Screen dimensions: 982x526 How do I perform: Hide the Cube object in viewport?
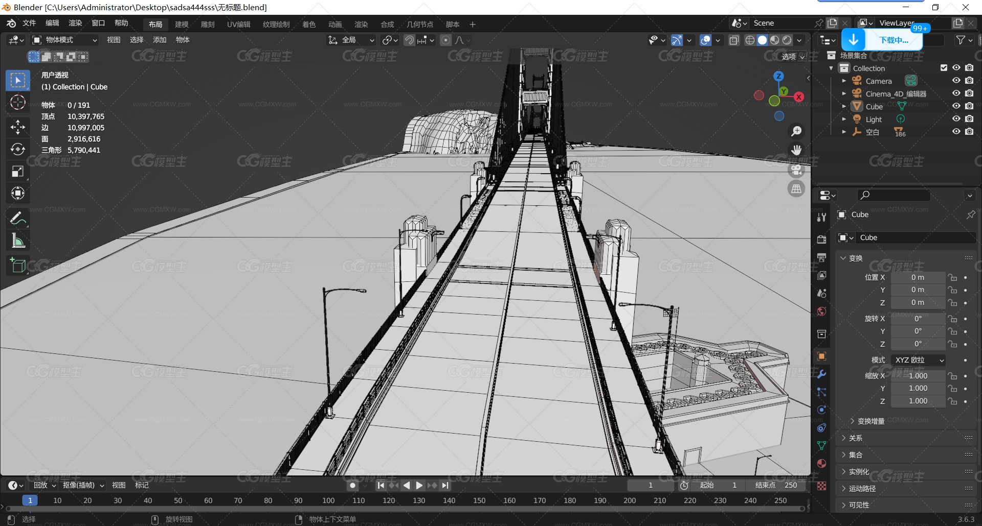click(x=956, y=106)
